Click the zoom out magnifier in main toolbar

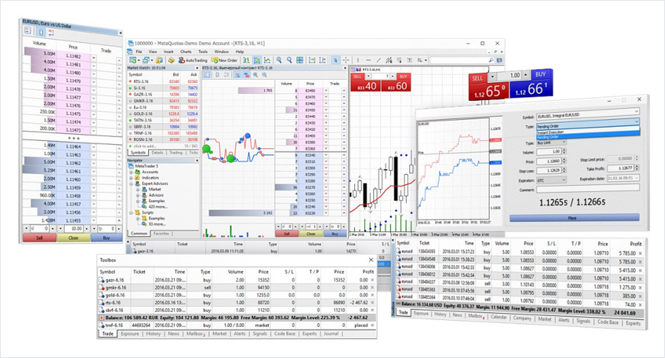(x=289, y=60)
